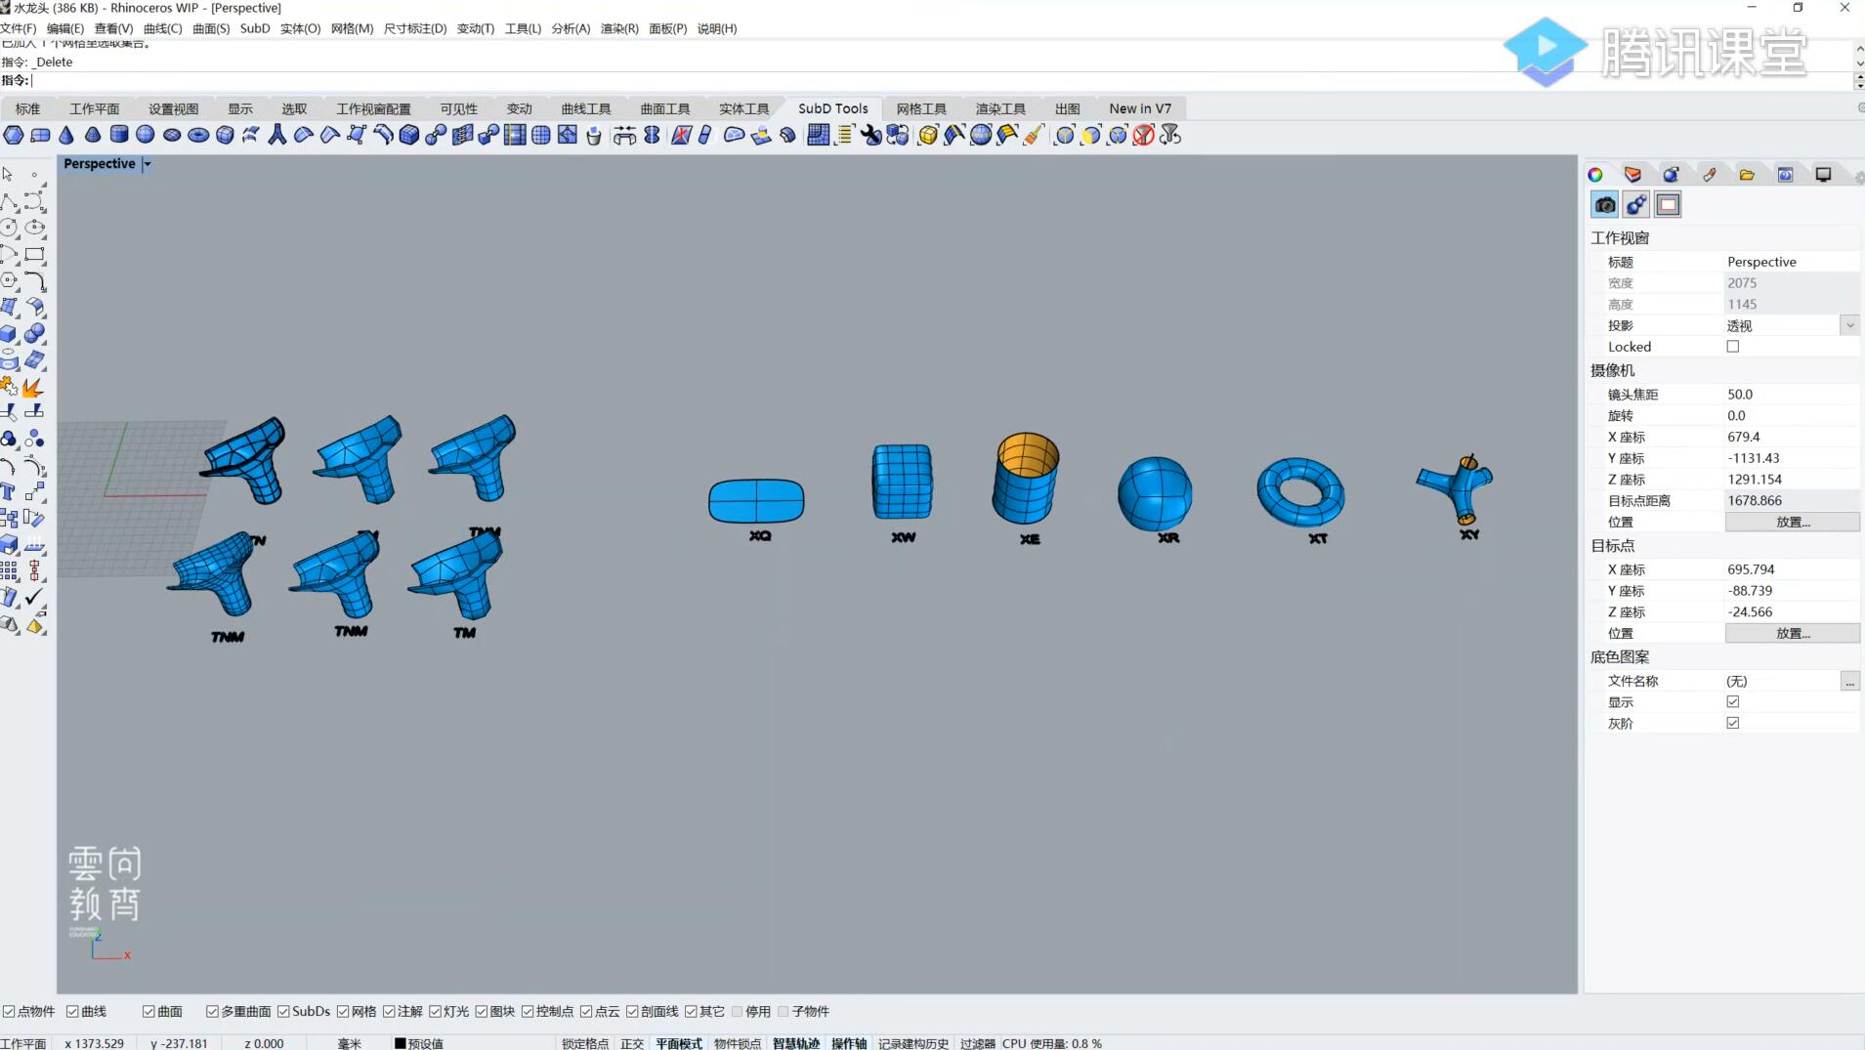Click target point 位置 放置 button
This screenshot has height=1050, width=1865.
point(1793,634)
